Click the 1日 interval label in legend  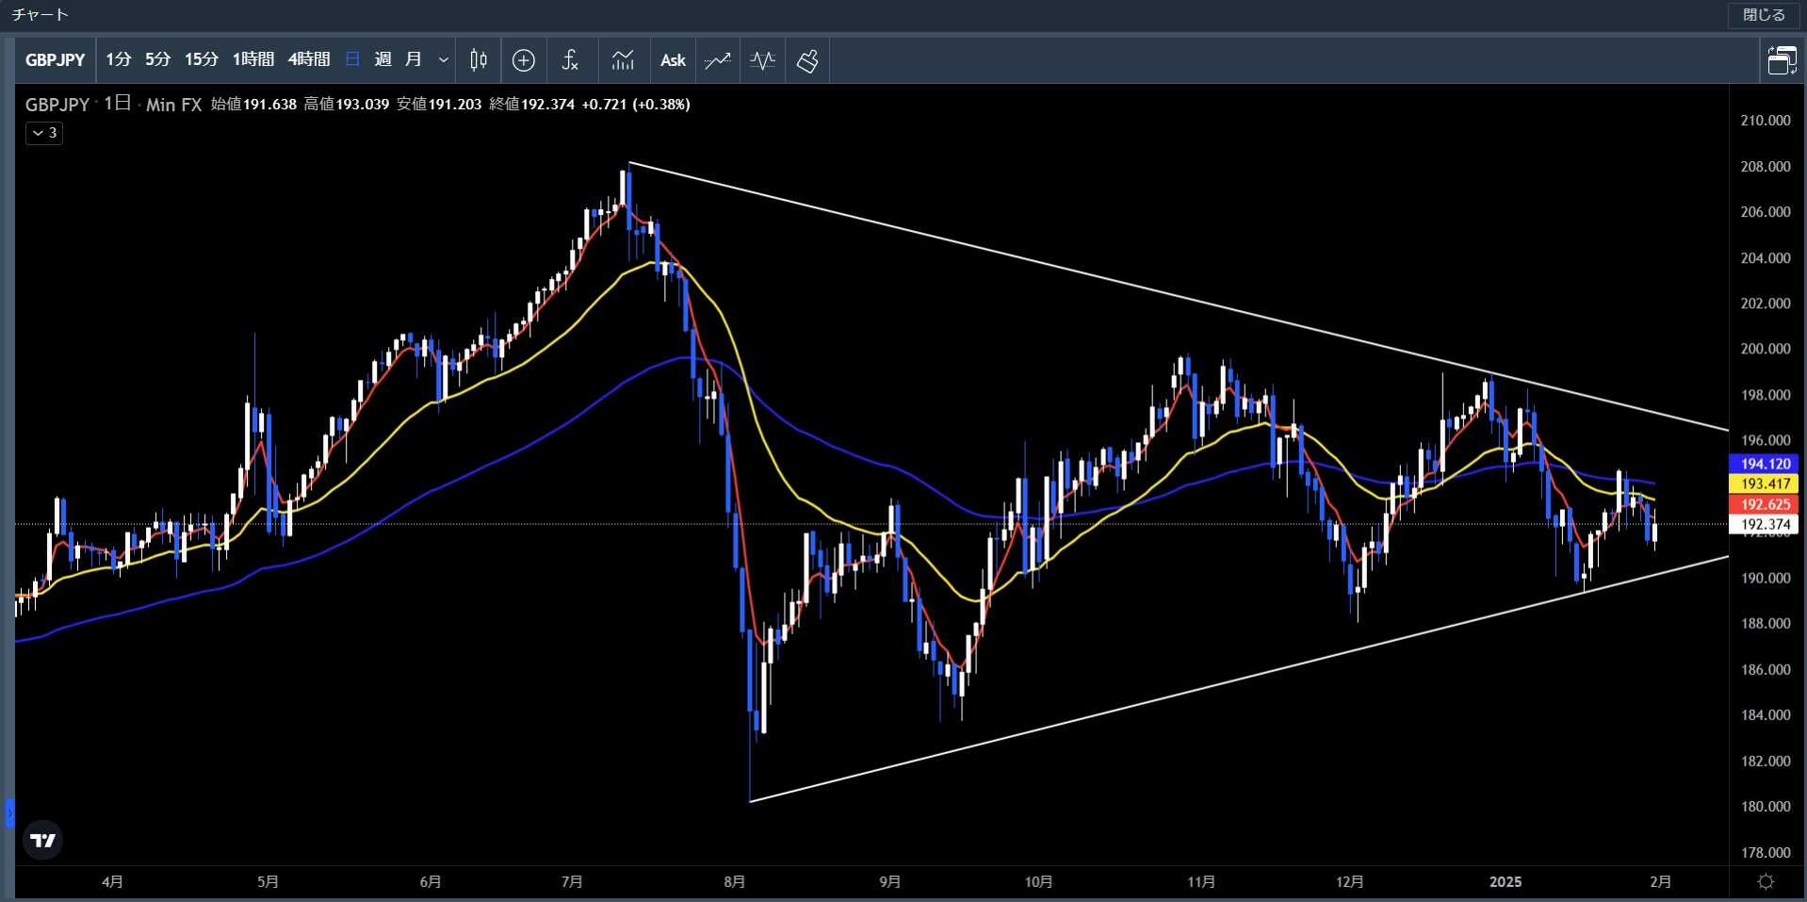117,104
